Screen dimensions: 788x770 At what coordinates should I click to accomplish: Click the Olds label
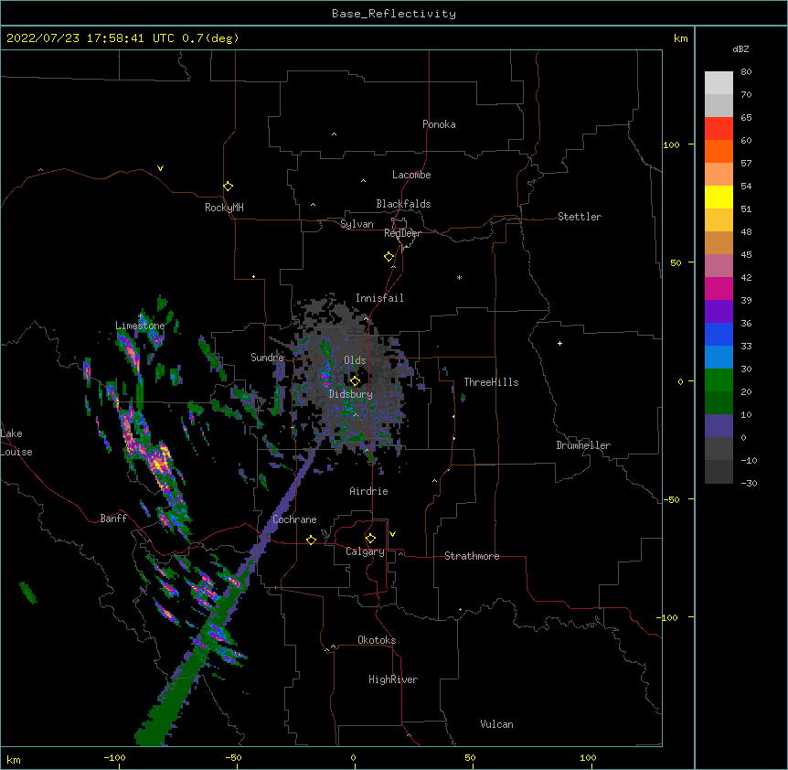[x=355, y=360]
